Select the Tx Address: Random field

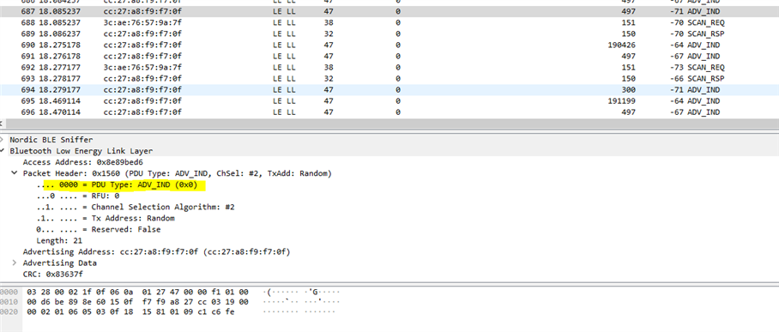tap(106, 218)
